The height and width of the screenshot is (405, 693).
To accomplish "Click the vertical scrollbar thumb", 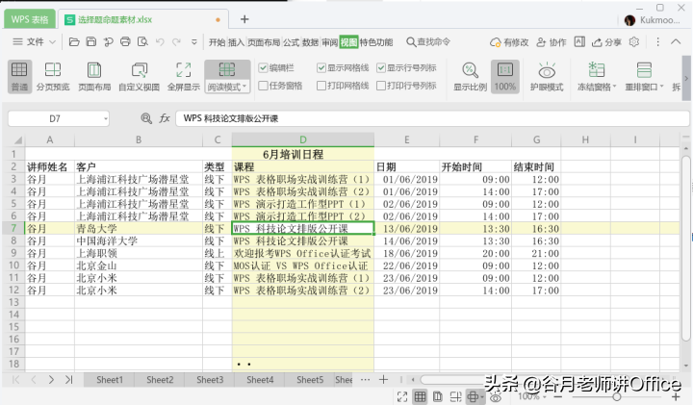I will pyautogui.click(x=685, y=249).
